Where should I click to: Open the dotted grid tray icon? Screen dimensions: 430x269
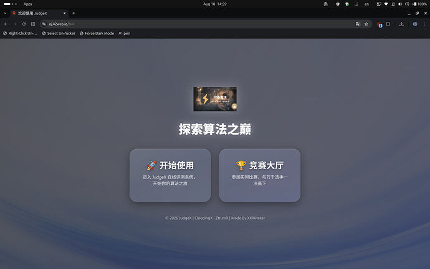tap(356, 4)
